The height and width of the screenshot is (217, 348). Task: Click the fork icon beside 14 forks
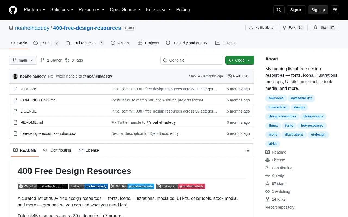tap(268, 199)
